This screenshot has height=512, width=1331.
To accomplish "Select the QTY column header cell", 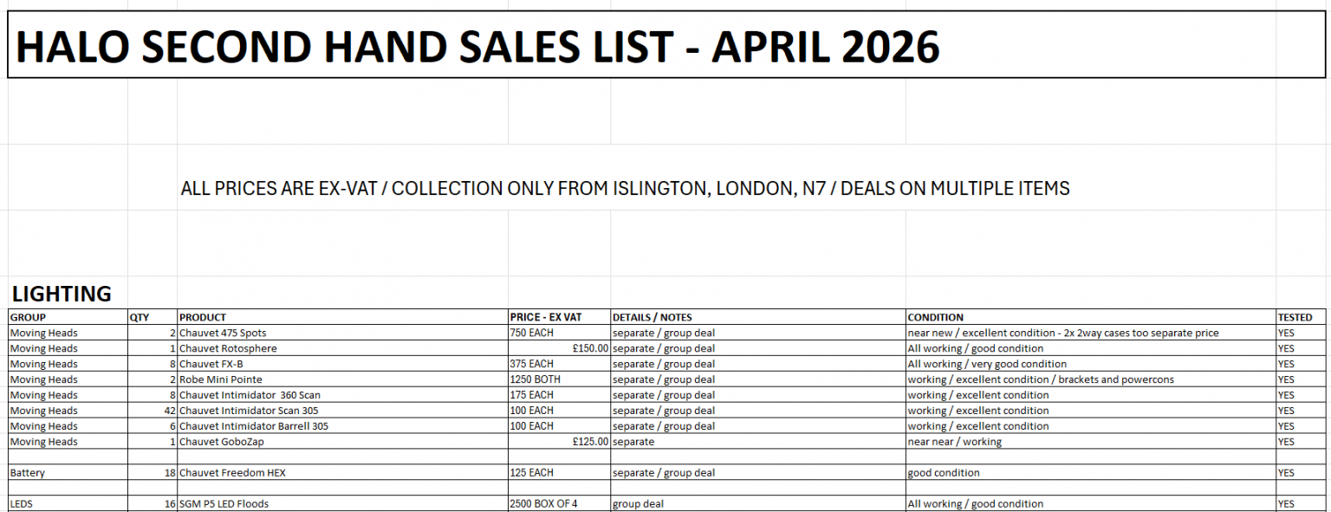I will point(140,317).
